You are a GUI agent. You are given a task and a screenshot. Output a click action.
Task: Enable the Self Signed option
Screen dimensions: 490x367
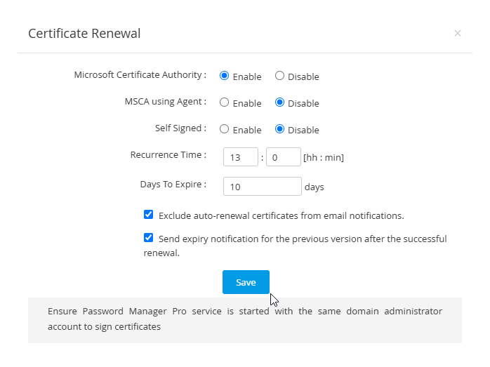[225, 129]
